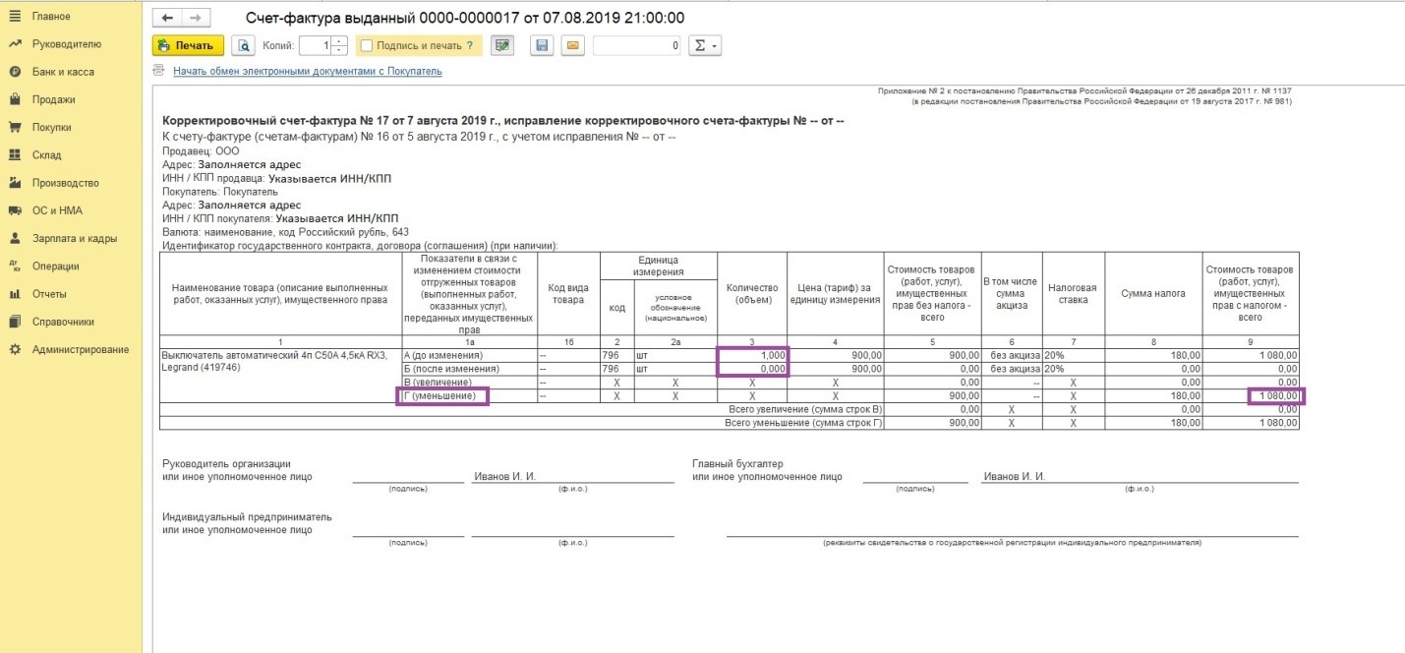
Task: Open the Зарплата и кадры section
Action: (74, 238)
